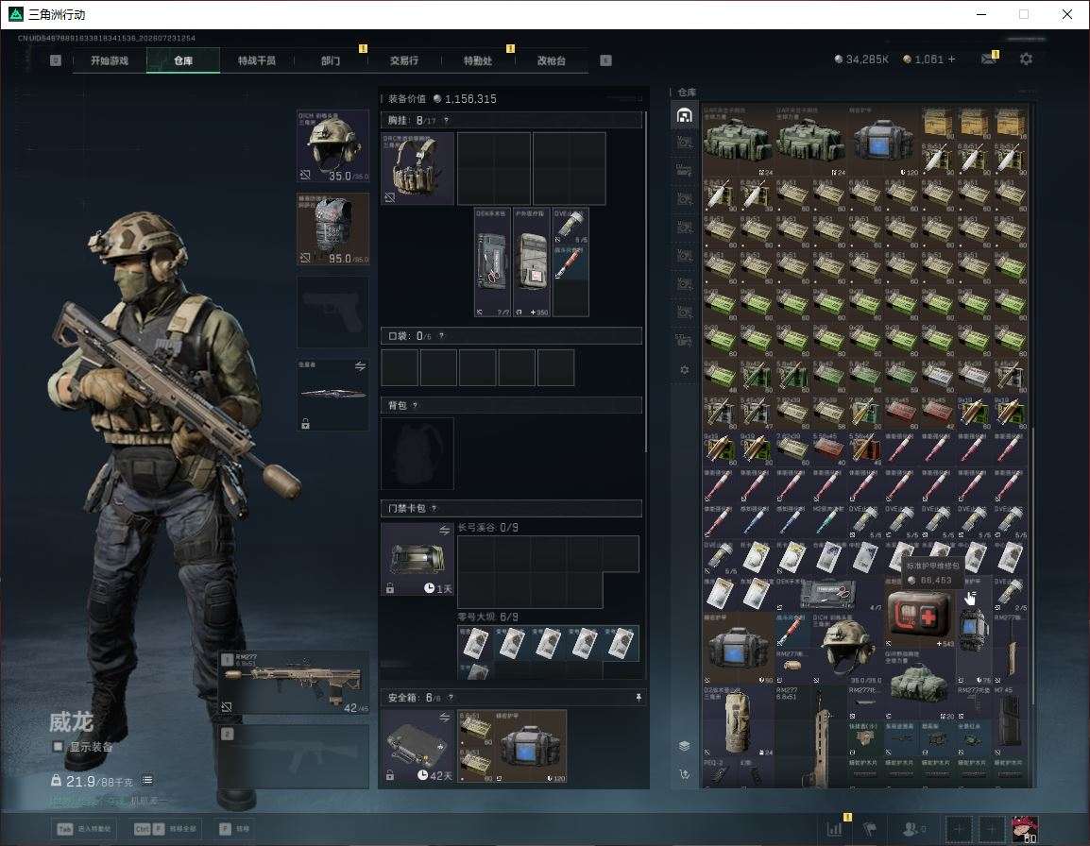Open the mail envelope icon
This screenshot has height=846, width=1090.
[989, 59]
